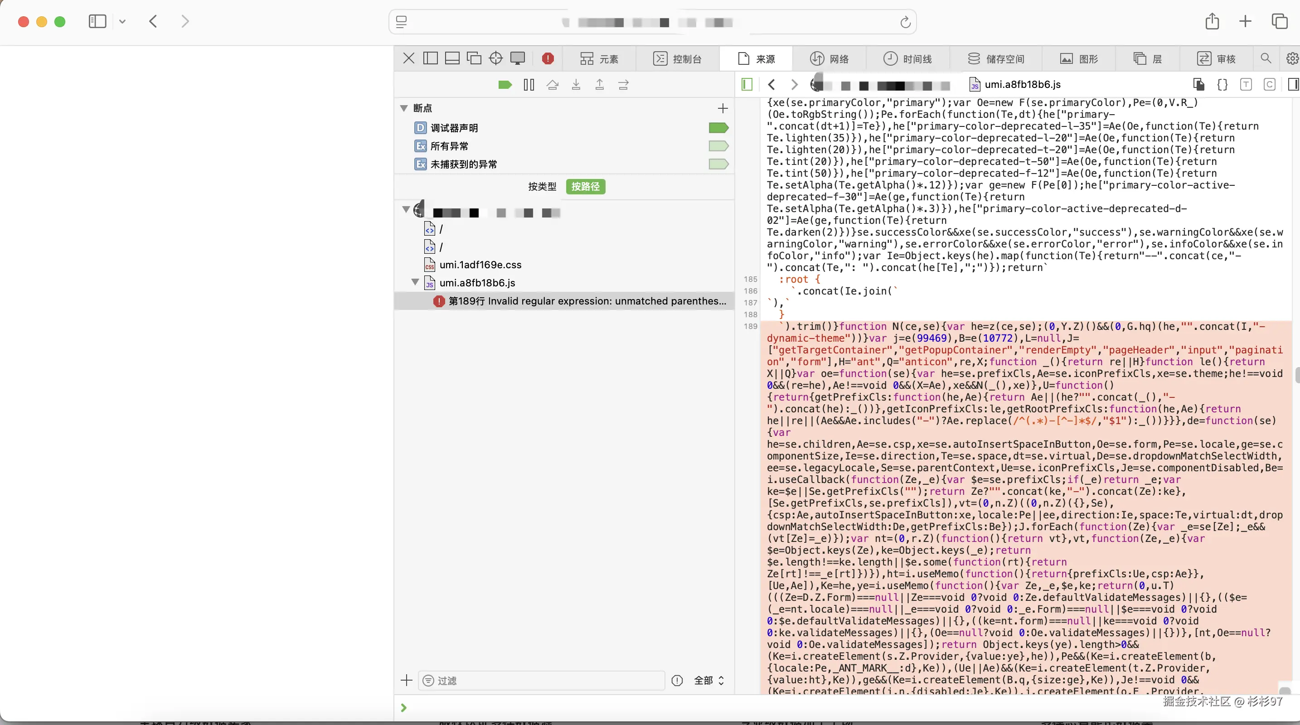Image resolution: width=1300 pixels, height=725 pixels.
Task: Click the step into debugger icon
Action: (x=576, y=85)
